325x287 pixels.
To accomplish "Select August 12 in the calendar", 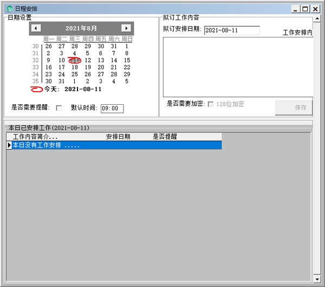I will [88, 60].
